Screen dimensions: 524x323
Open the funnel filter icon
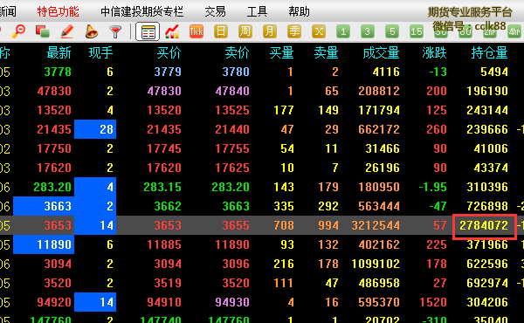115,31
